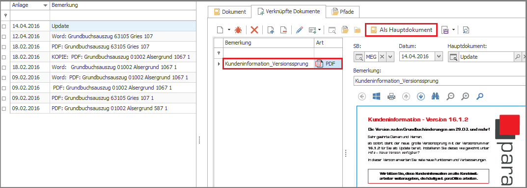This screenshot has width=527, height=188.
Task: Click the pencil edit icon
Action: coord(300,30)
